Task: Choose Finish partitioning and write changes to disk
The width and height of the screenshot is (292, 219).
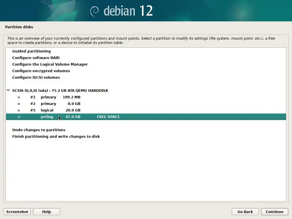Action: click(146, 136)
